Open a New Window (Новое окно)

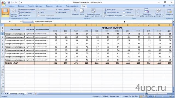(110, 10)
